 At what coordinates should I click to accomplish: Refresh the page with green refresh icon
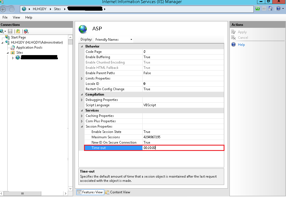258,9
